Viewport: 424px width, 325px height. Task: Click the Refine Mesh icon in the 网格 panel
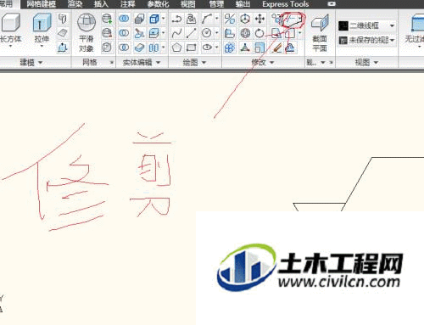pyautogui.click(x=107, y=48)
